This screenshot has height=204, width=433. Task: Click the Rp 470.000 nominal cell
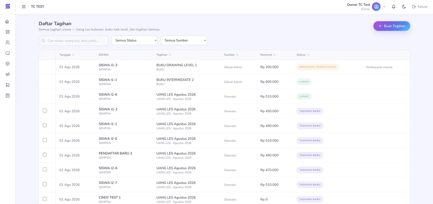[269, 170]
